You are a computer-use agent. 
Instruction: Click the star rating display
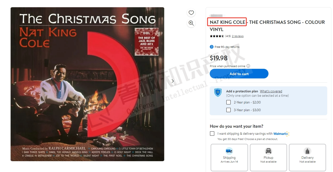(x=217, y=36)
